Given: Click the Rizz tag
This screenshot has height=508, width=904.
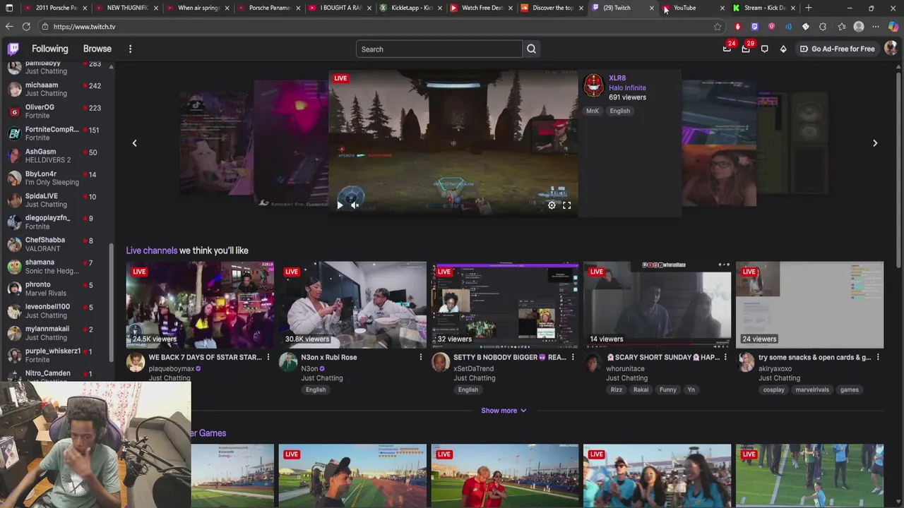Looking at the screenshot, I should click(617, 389).
